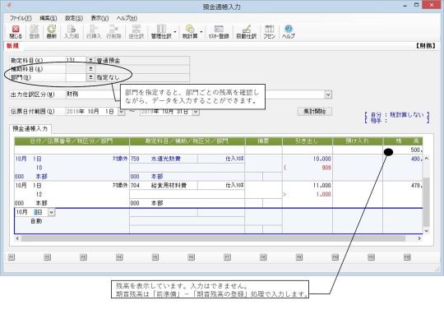Open the マスター登録 toolbar icon
The width and height of the screenshot is (444, 314).
[219, 32]
